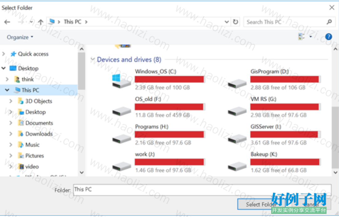The image size is (339, 217).
Task: Select top-level Desktop in navigation pane
Action: click(28, 68)
